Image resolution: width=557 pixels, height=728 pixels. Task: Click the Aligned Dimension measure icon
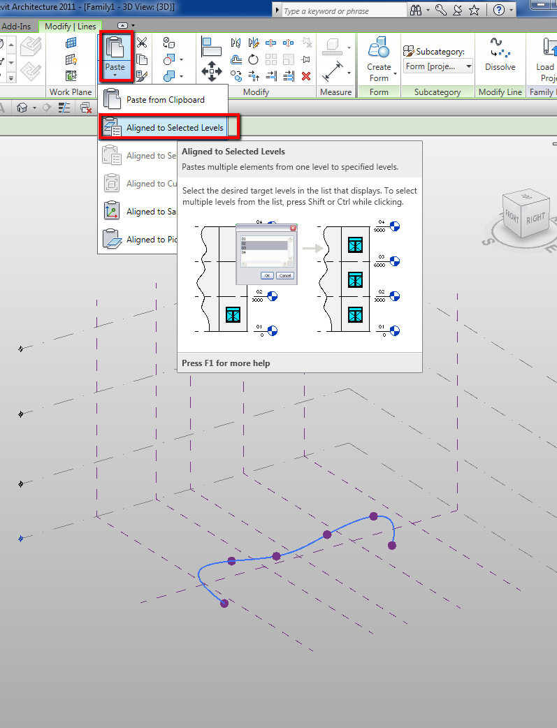tap(333, 71)
